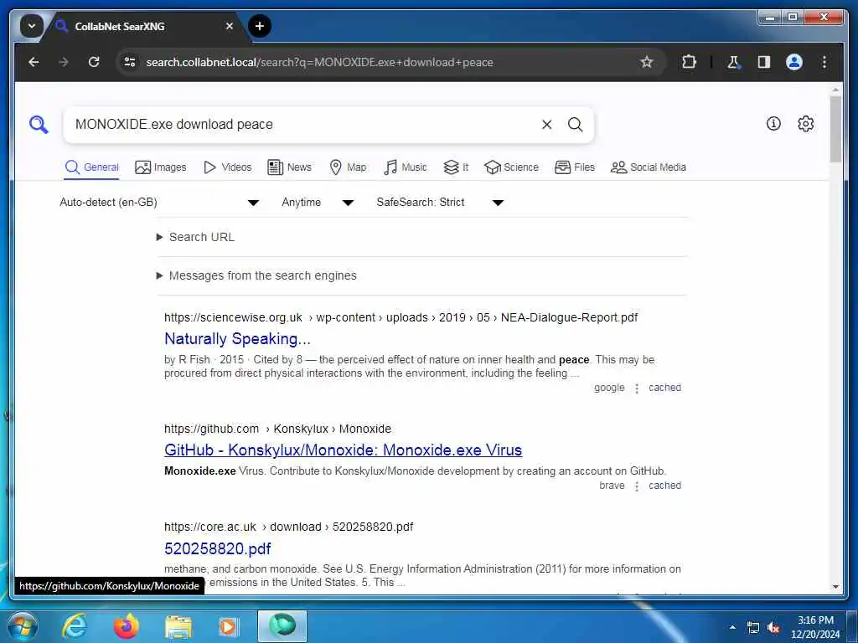Switch to the General category tab
Viewport: 858px width, 643px height.
coord(91,167)
